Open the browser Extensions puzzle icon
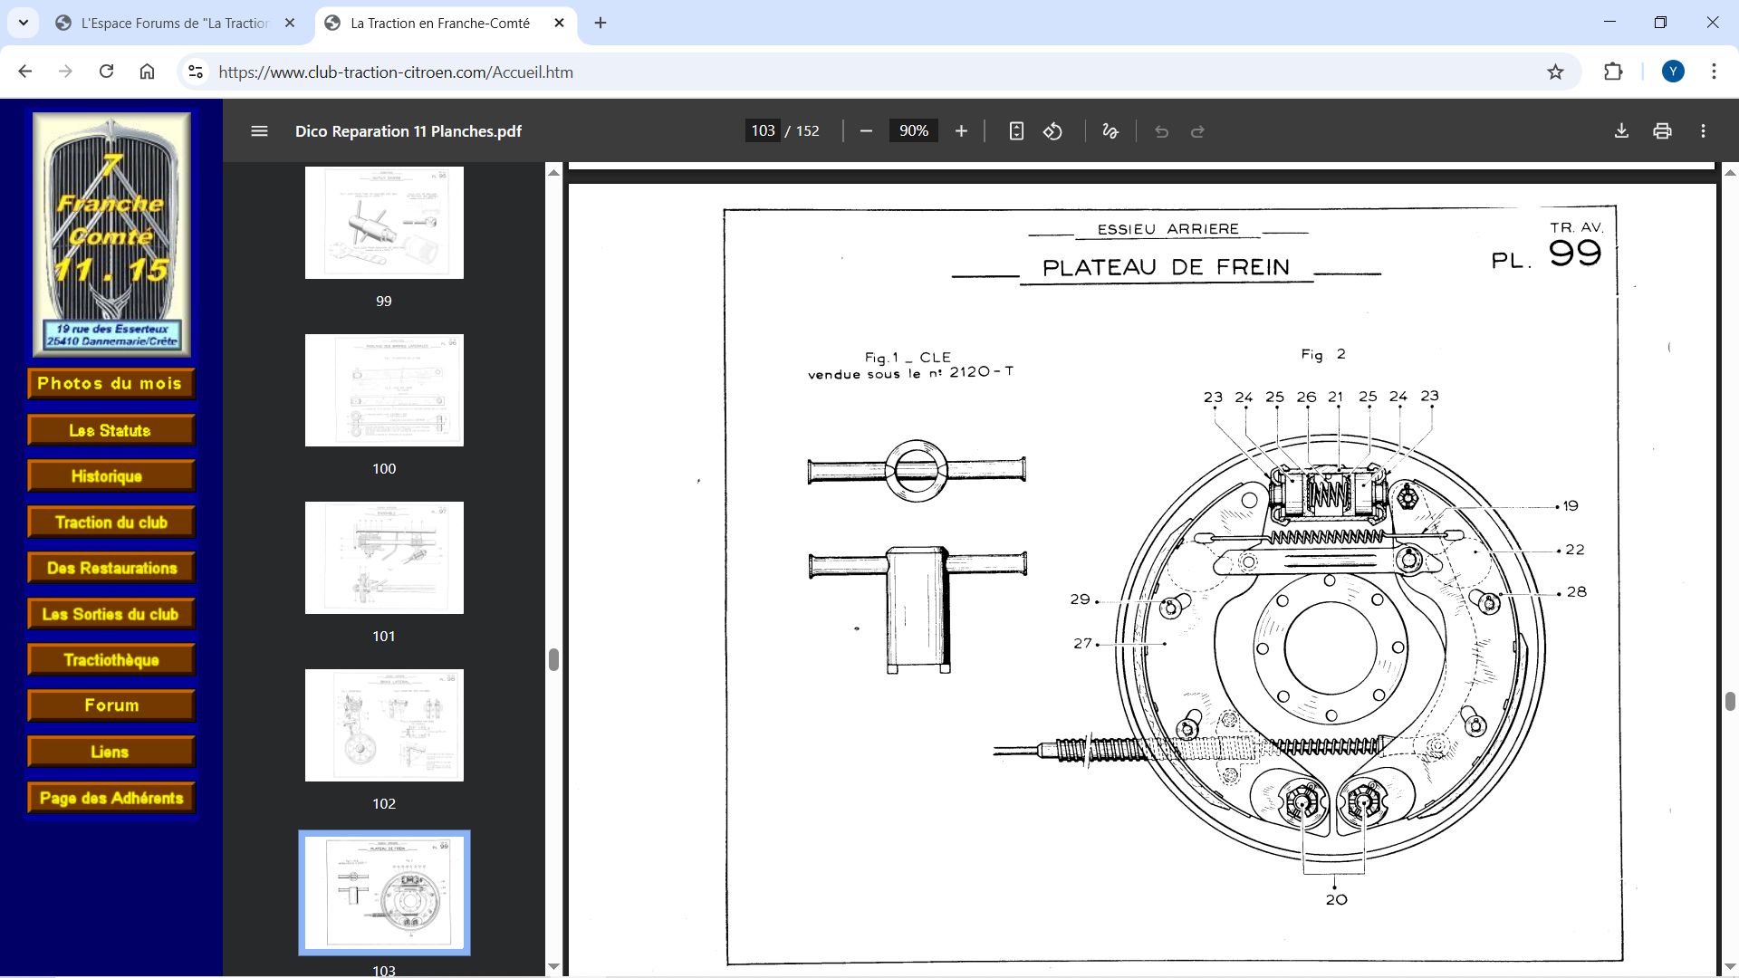 tap(1613, 72)
